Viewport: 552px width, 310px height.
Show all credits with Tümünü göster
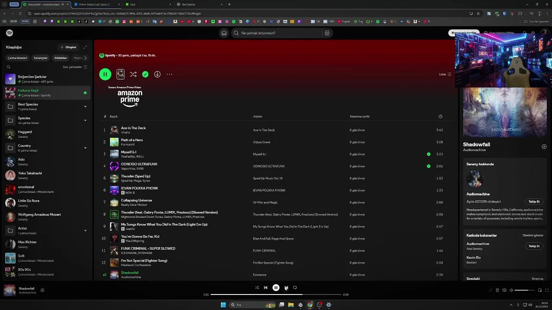coord(533,236)
